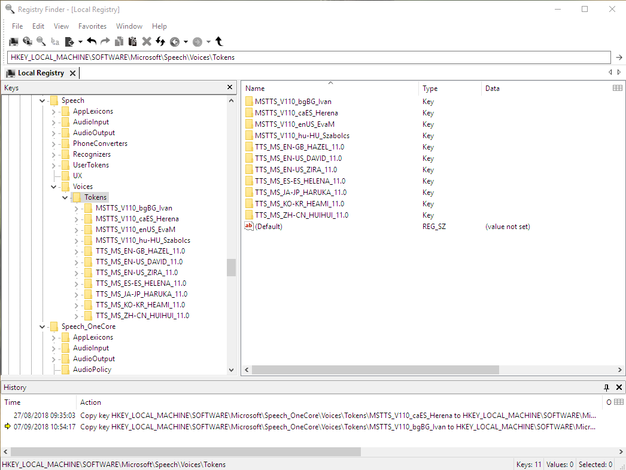The height and width of the screenshot is (470, 626).
Task: Click the Forward navigation icon
Action: click(x=197, y=42)
